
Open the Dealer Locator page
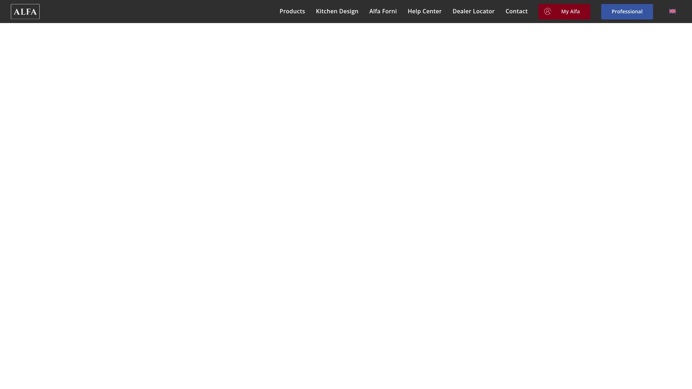[x=474, y=11]
